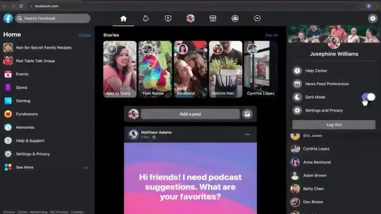Click the Privacy footer link
381x214 pixels.
[9, 212]
